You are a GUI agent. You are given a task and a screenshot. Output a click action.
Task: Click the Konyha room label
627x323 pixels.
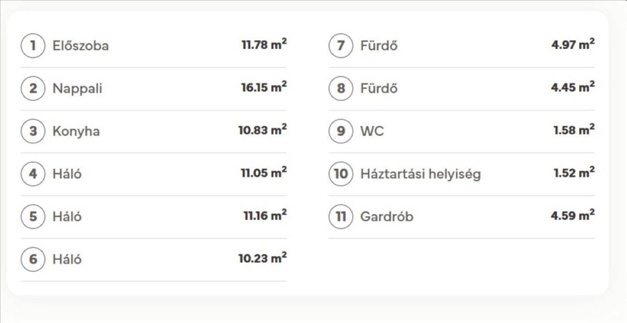(x=76, y=131)
